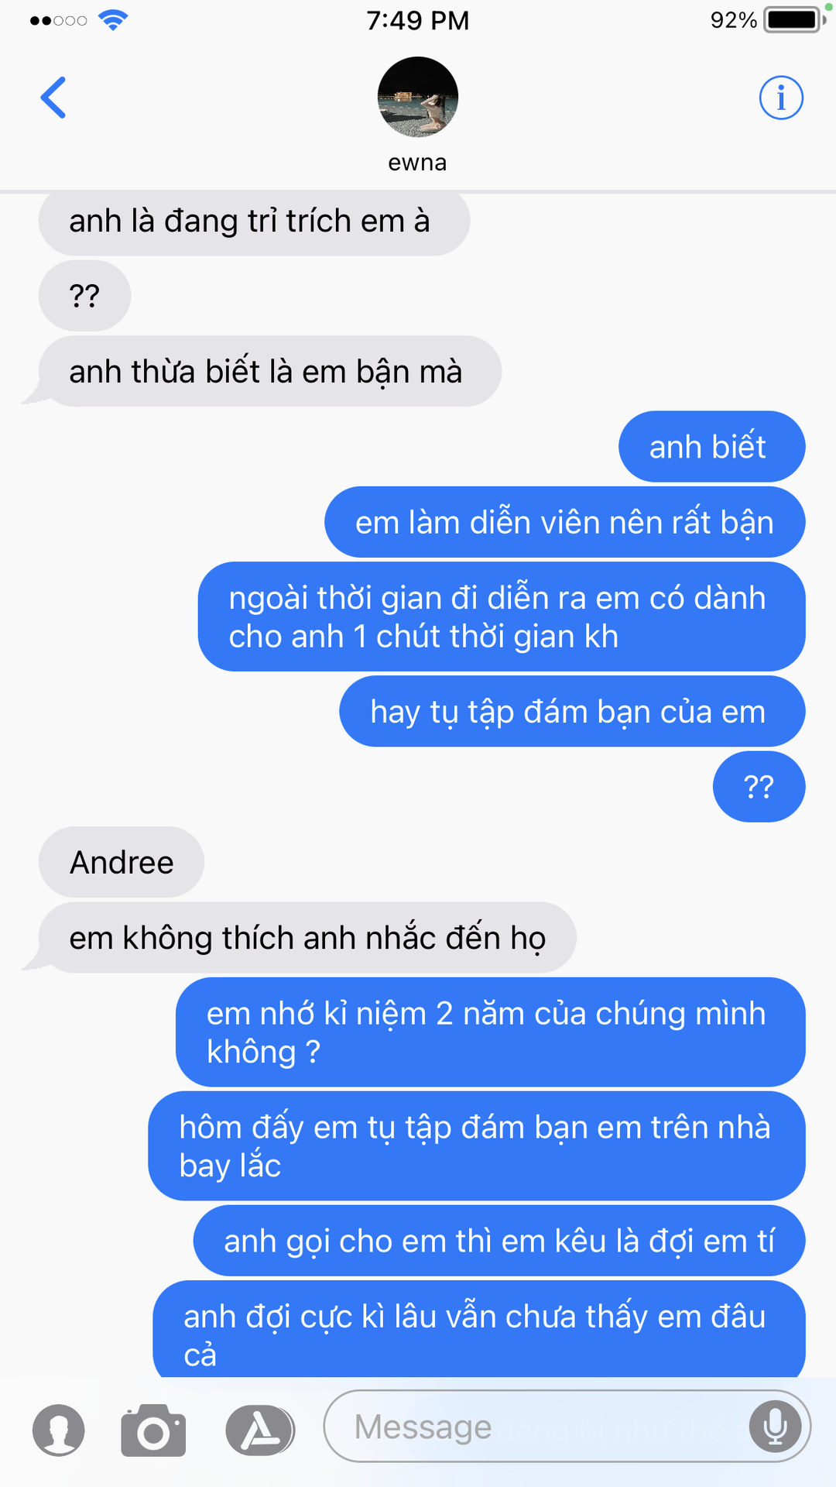836x1487 pixels.
Task: Tap the 7:49 PM status bar clock
Action: tap(418, 20)
